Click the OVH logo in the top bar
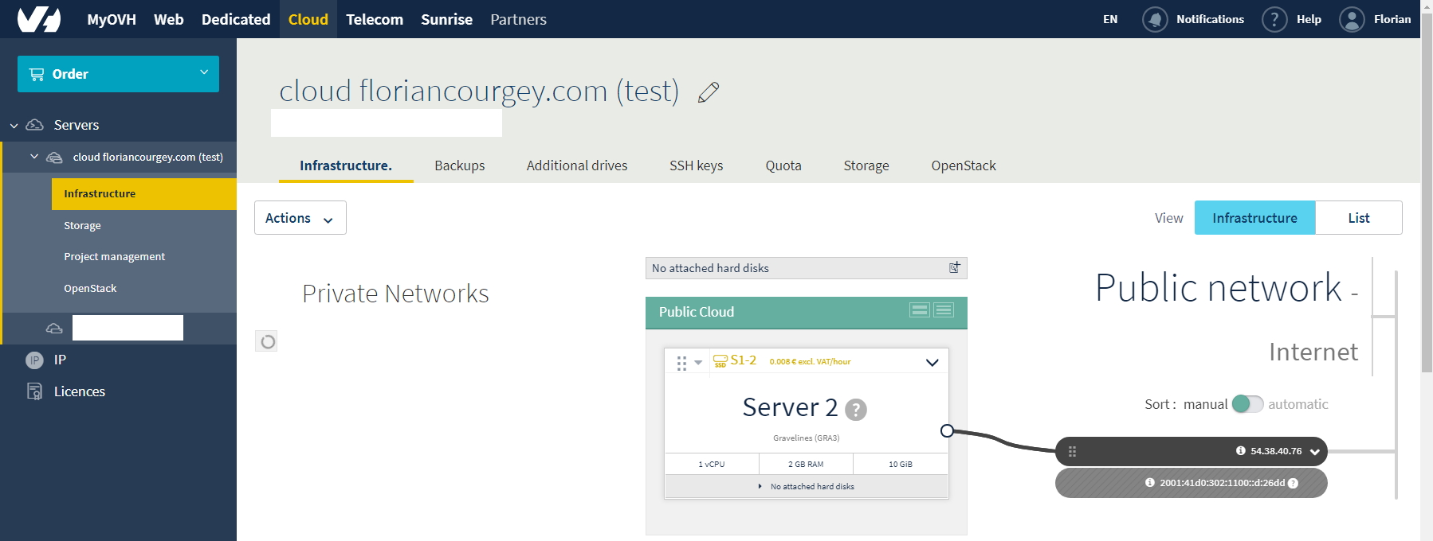 39,19
